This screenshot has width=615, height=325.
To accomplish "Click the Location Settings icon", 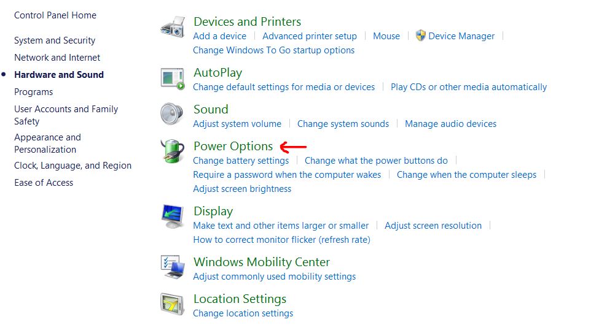I will point(173,304).
